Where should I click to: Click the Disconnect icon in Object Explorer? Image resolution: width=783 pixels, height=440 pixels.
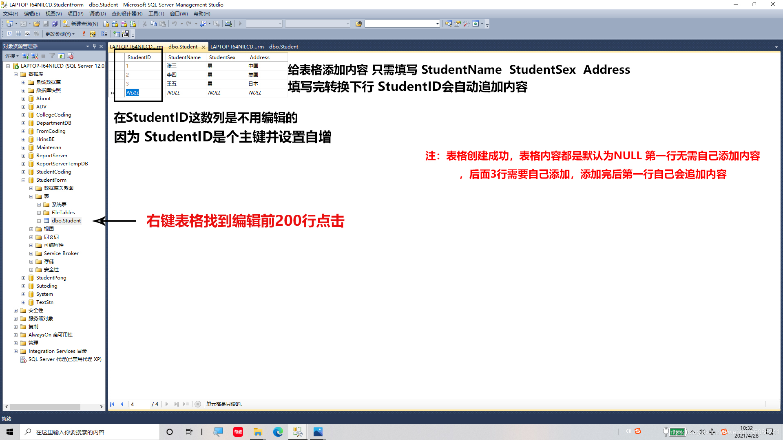point(34,56)
